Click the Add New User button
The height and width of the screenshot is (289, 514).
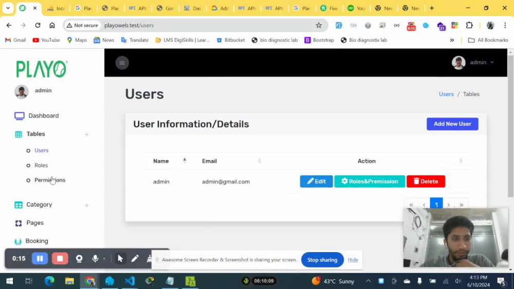[452, 124]
